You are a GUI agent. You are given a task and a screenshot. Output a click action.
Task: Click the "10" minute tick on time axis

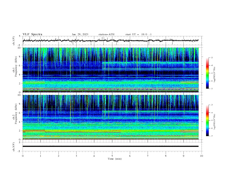click(201, 156)
